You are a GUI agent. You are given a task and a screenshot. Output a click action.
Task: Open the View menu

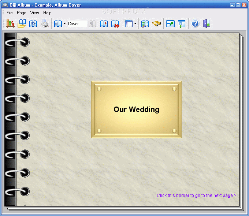(35, 13)
